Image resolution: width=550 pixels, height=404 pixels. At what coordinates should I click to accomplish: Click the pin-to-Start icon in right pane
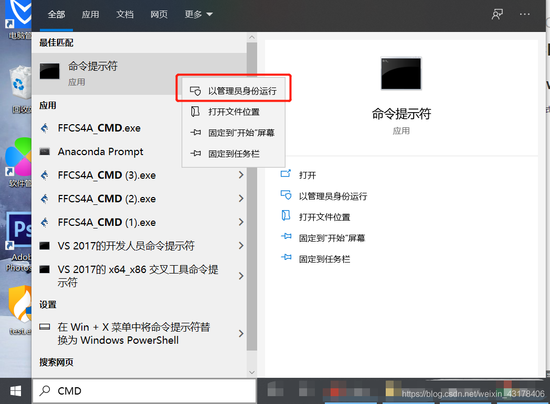click(x=286, y=236)
